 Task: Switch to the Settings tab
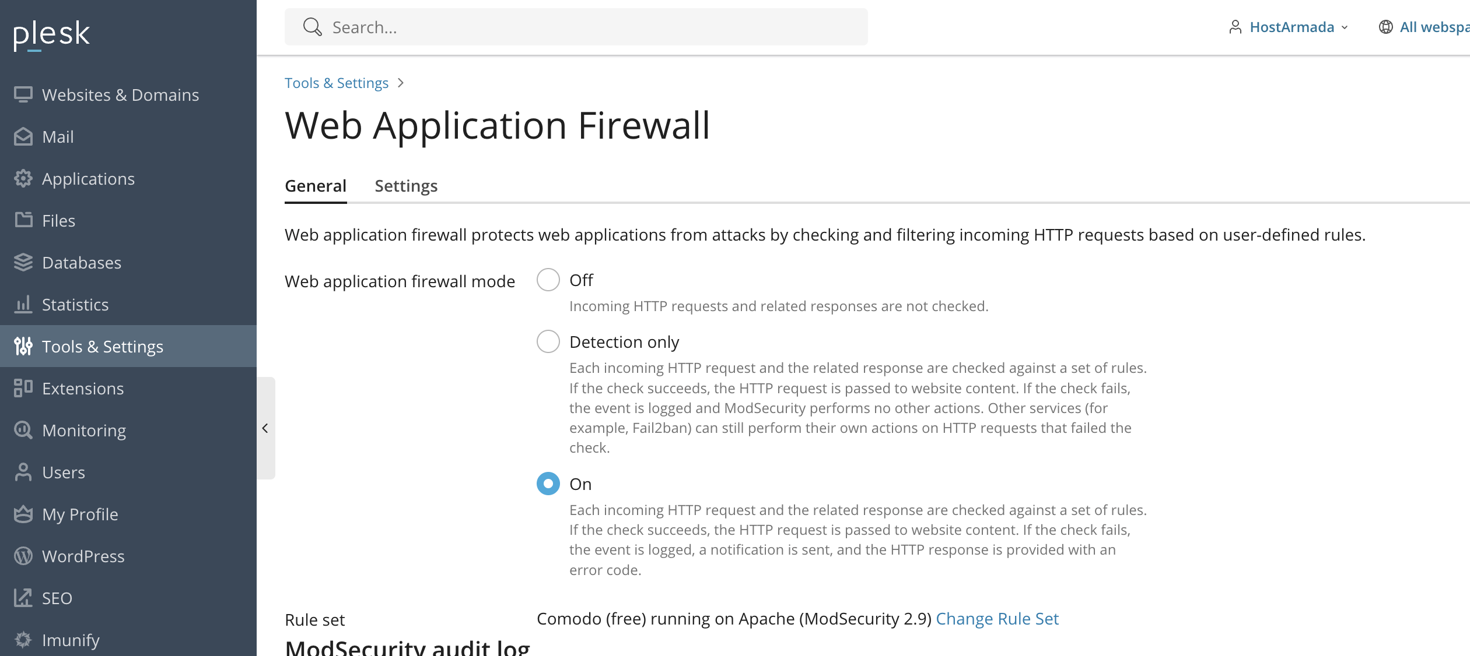[406, 186]
